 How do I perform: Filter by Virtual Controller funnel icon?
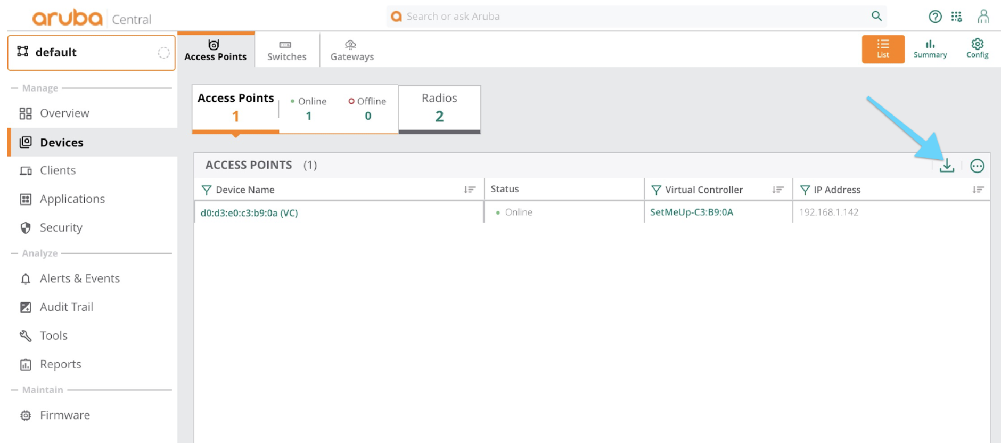coord(656,190)
